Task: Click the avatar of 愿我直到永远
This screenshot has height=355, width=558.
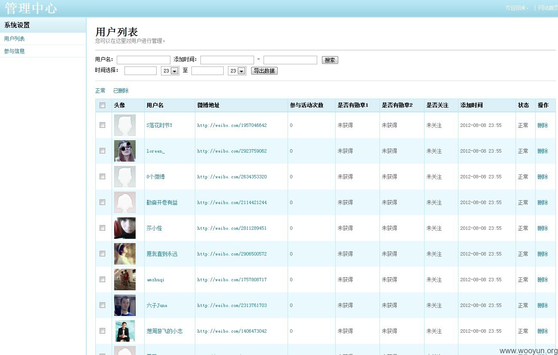Action: coord(125,254)
